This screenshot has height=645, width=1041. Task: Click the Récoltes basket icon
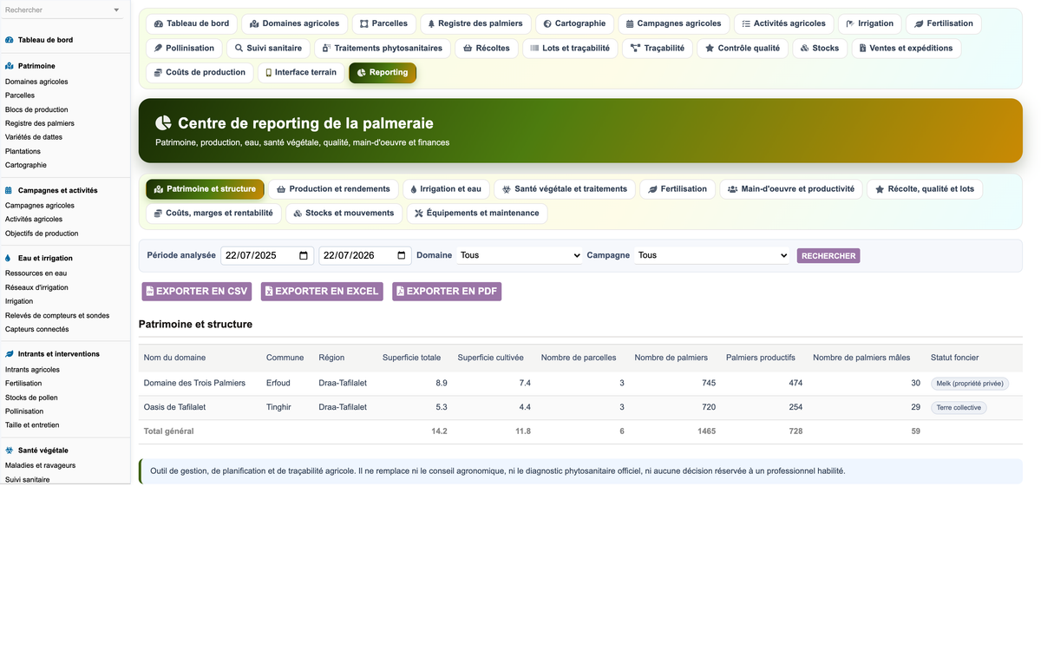click(468, 48)
